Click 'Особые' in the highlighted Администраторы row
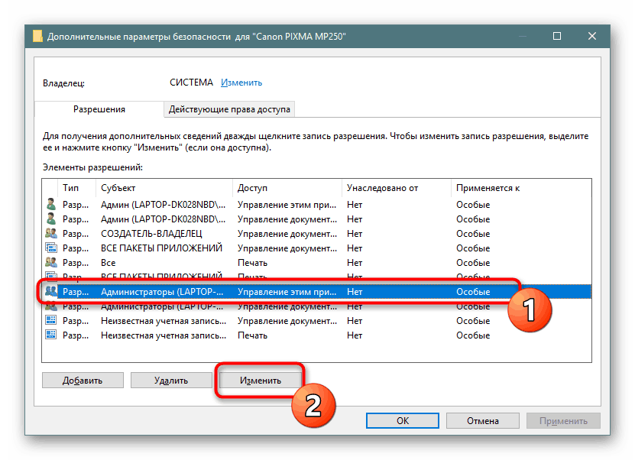Viewport: 635px width, 460px height. tap(473, 292)
